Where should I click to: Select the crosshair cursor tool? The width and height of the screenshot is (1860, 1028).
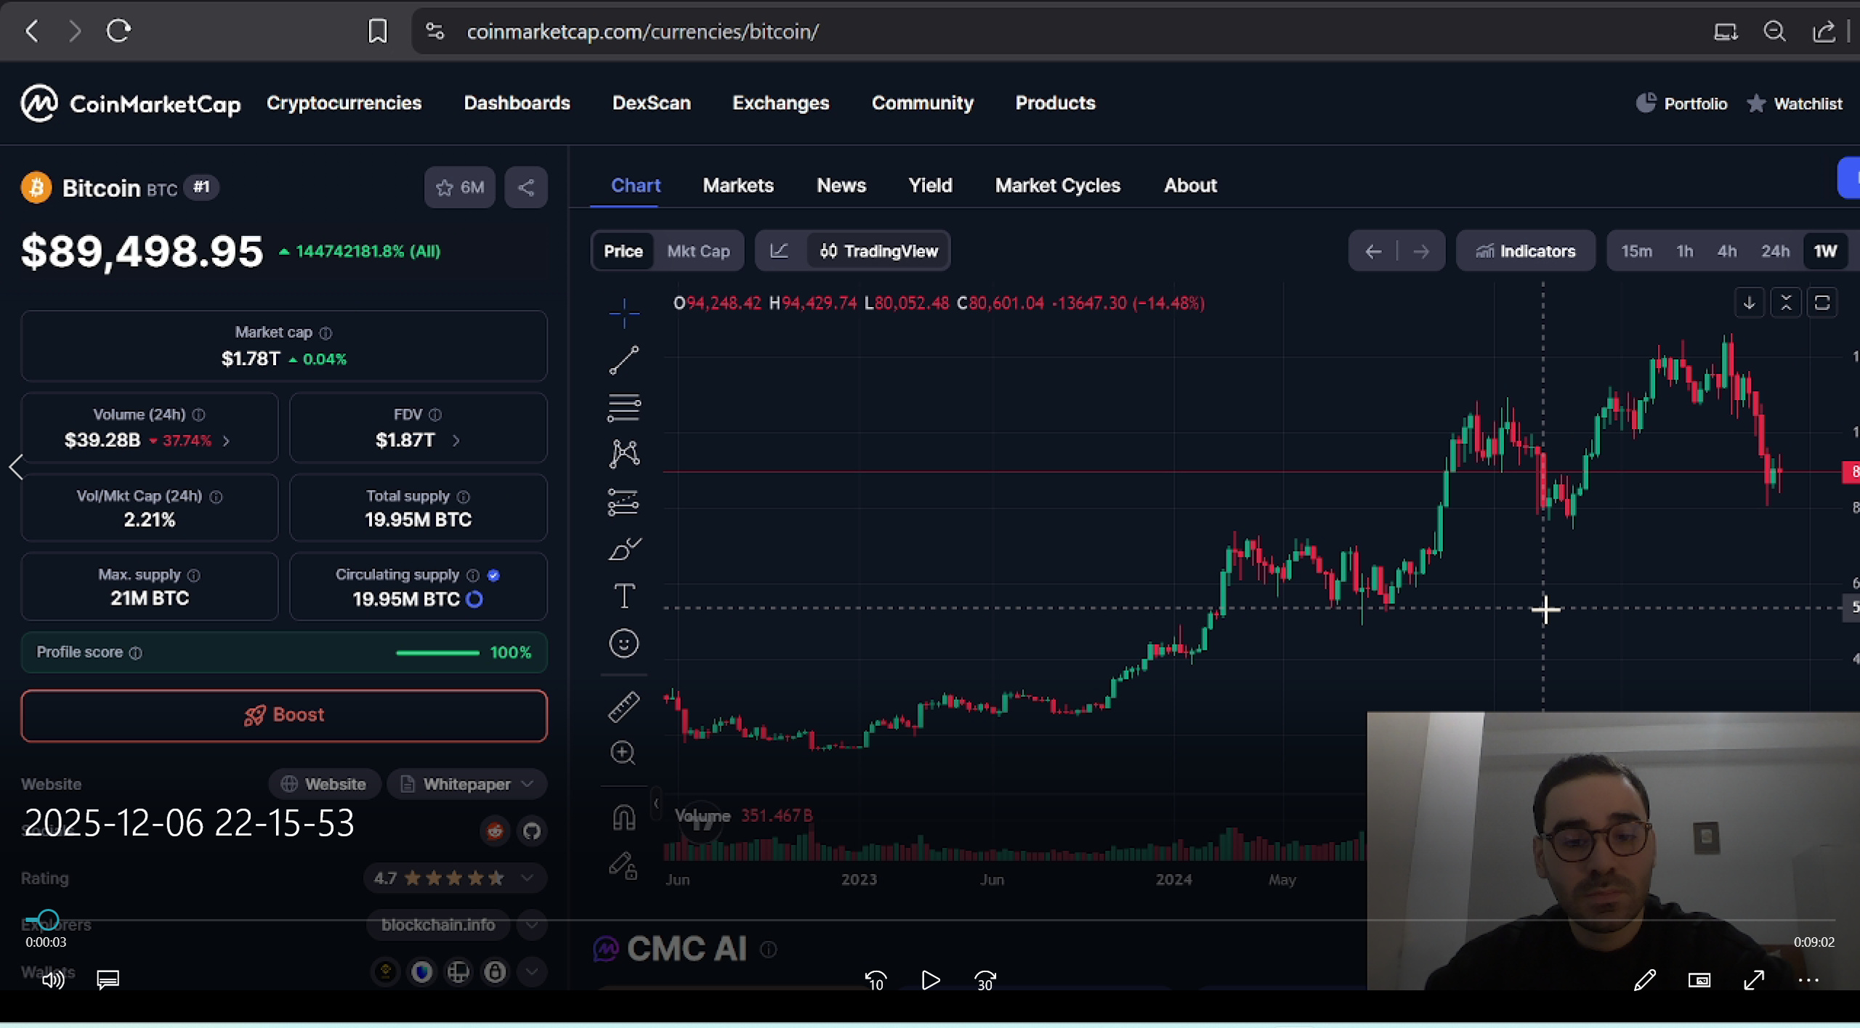pyautogui.click(x=623, y=314)
